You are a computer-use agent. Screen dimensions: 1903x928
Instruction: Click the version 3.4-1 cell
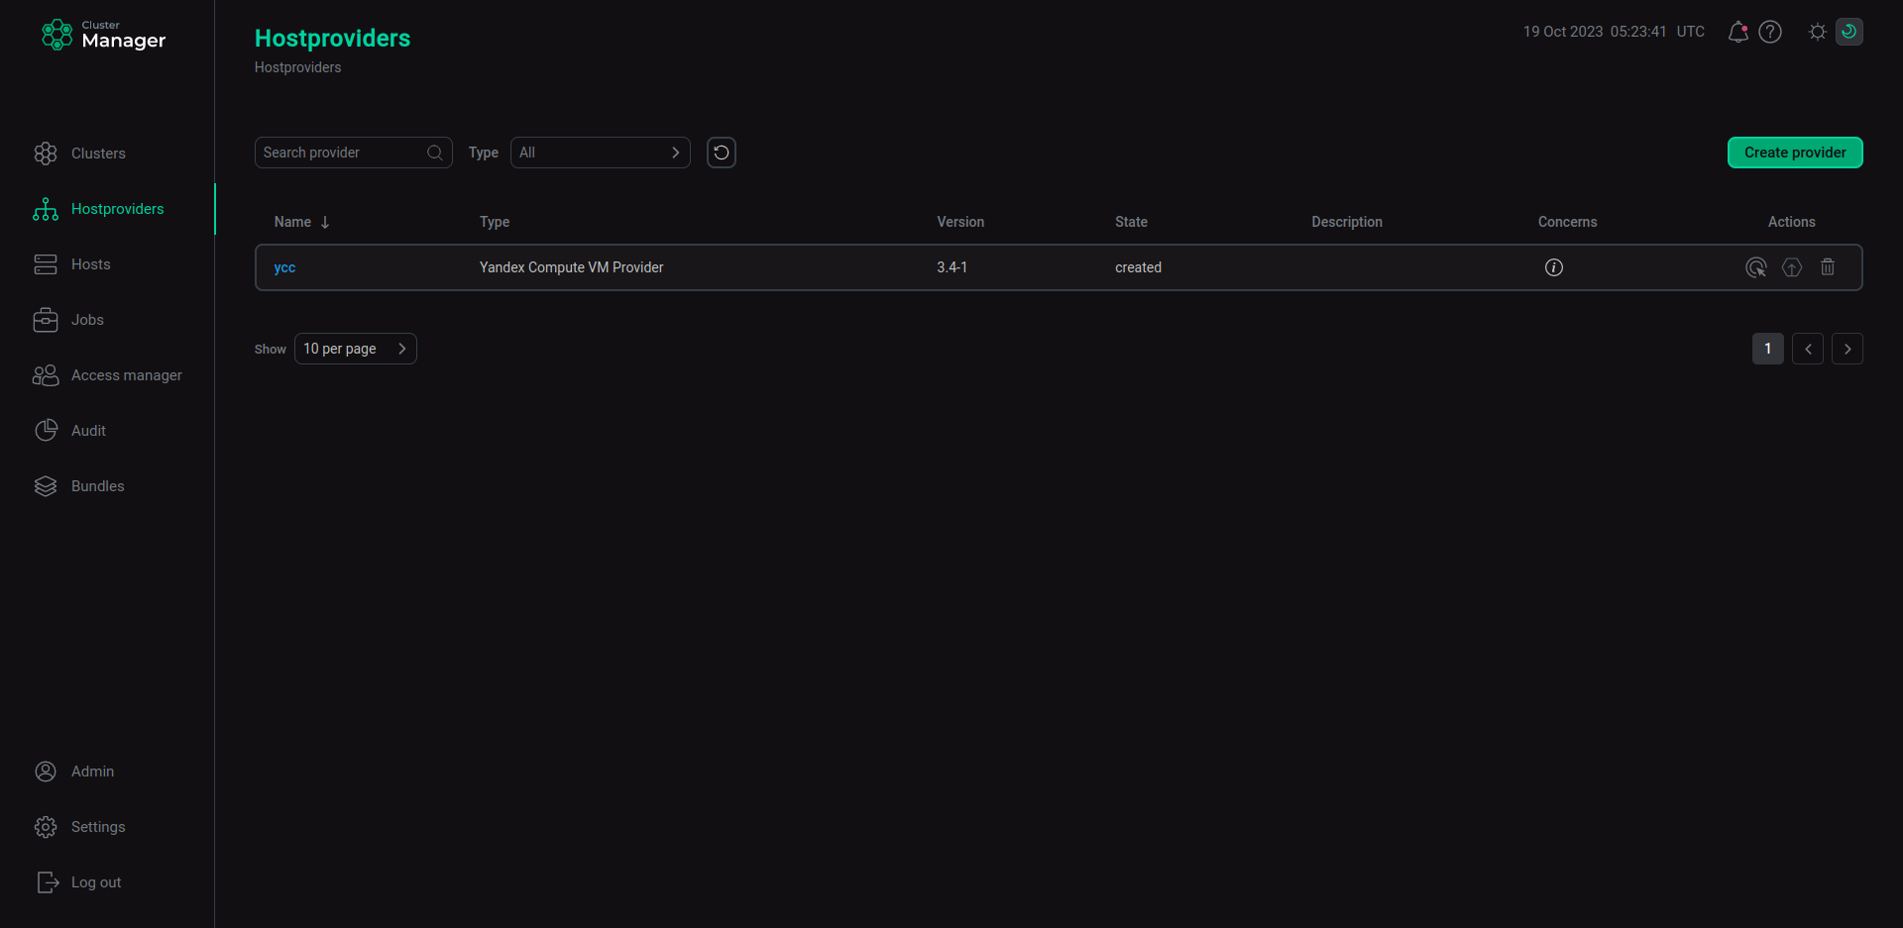coord(951,267)
